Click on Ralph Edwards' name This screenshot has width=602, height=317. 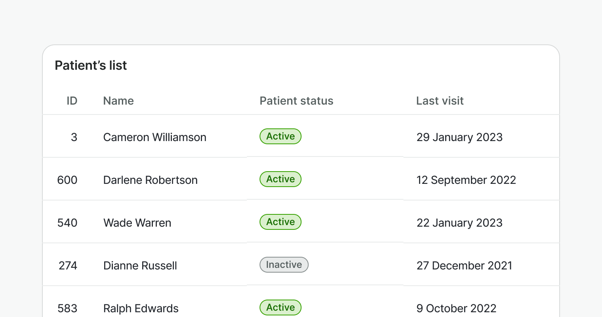point(141,308)
